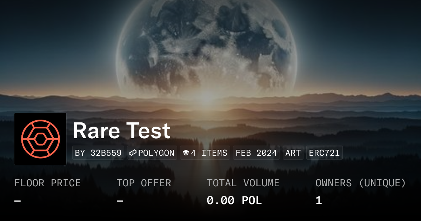Select the POLYGON chain label

coord(156,153)
